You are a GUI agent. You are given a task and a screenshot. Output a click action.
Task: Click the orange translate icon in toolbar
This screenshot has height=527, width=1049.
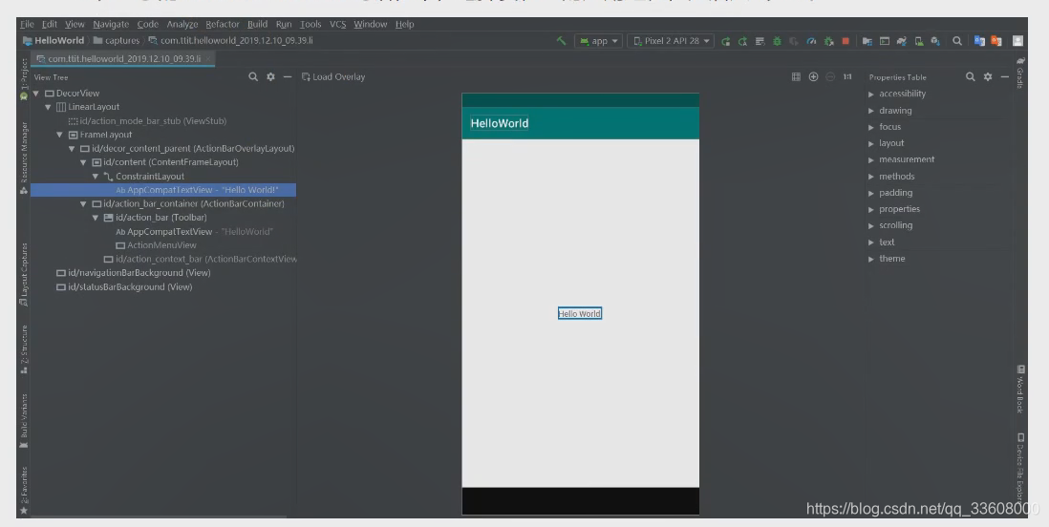(996, 41)
